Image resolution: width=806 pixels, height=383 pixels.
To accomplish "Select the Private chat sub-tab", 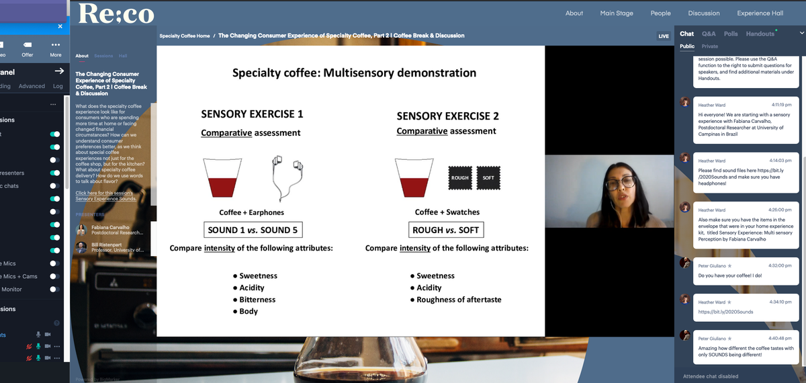I will click(710, 46).
